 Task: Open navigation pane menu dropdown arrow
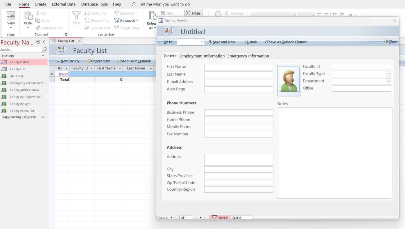pyautogui.click(x=38, y=42)
